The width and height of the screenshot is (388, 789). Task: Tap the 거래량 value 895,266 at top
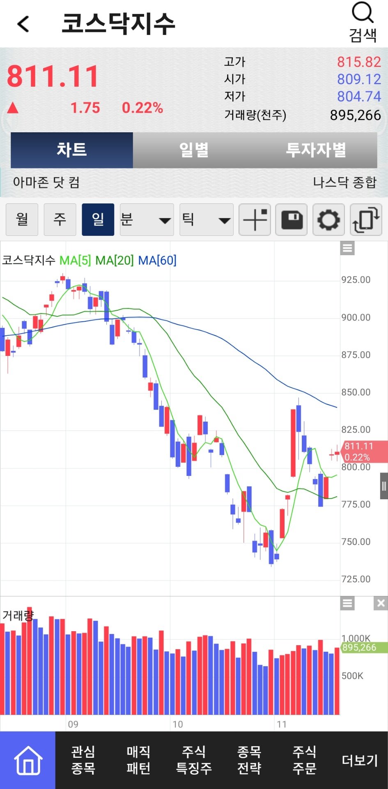(355, 115)
